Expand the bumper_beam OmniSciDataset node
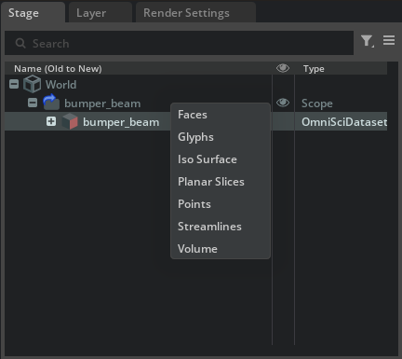Viewport: 402px width, 359px height. point(51,121)
